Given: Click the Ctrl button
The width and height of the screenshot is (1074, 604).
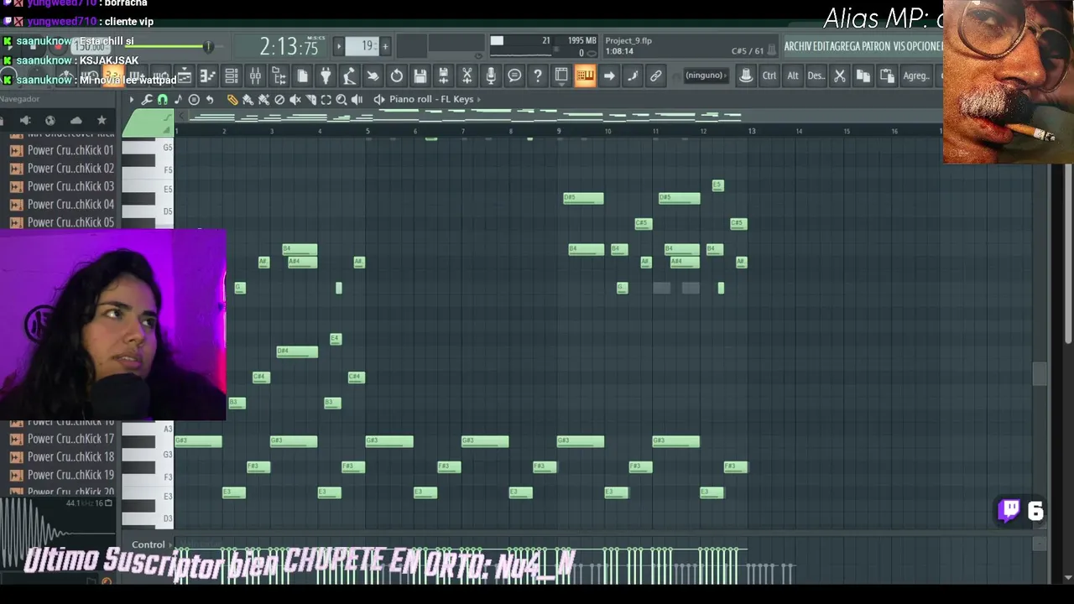Looking at the screenshot, I should click(x=769, y=76).
